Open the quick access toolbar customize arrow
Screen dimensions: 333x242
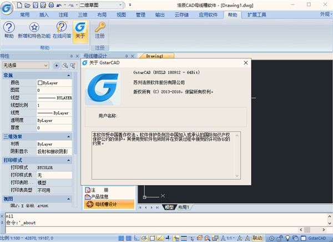[130, 4]
